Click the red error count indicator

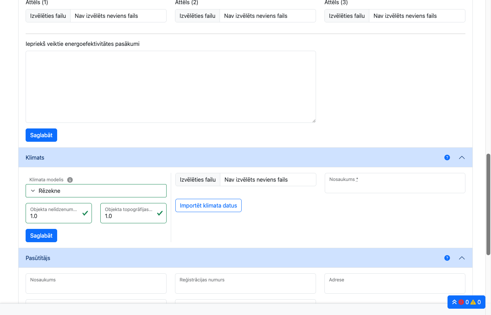[x=461, y=302]
